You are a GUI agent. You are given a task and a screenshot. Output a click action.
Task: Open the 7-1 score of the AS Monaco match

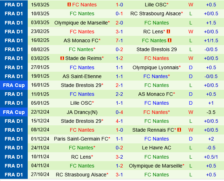(x=119, y=40)
